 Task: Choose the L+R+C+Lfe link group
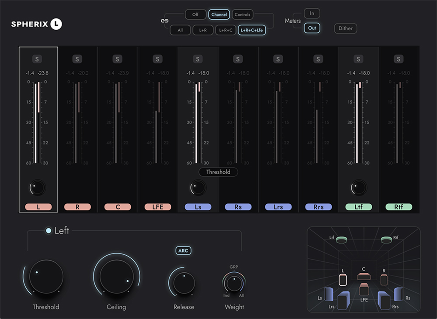pos(252,30)
